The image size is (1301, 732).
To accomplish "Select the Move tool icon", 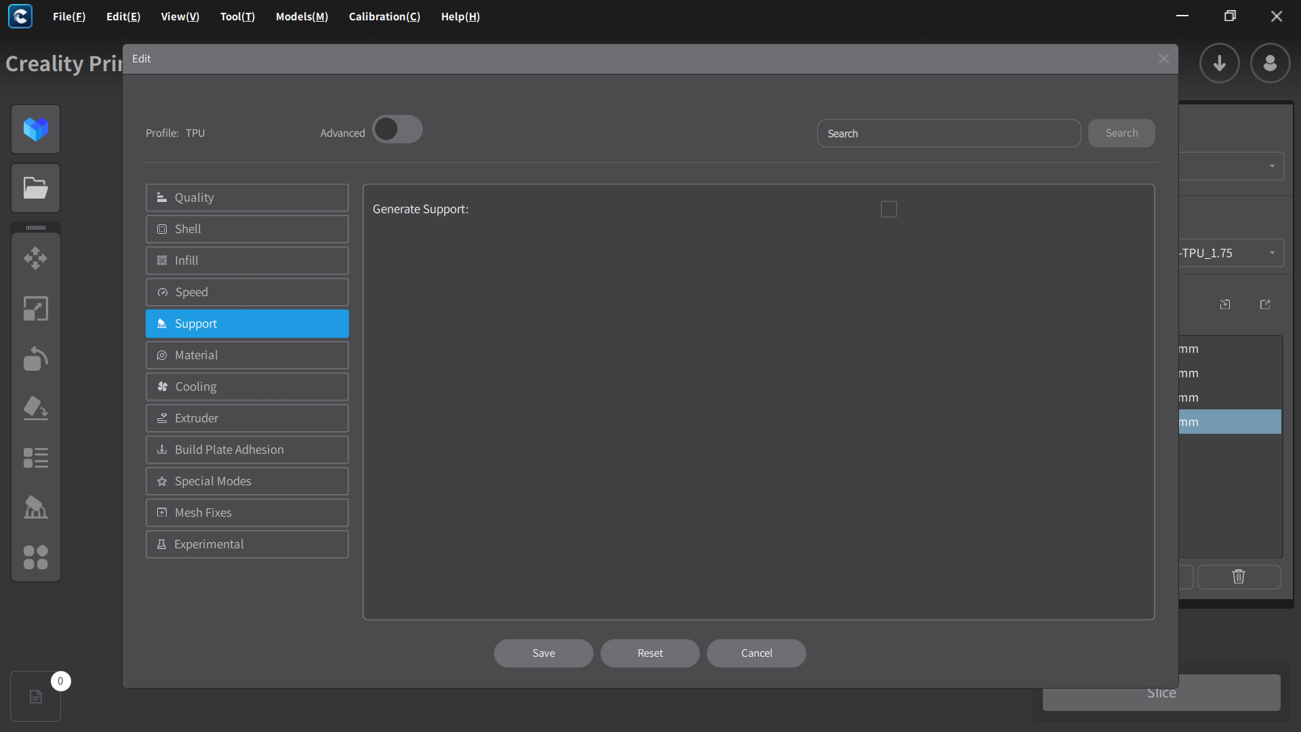I will 36,258.
